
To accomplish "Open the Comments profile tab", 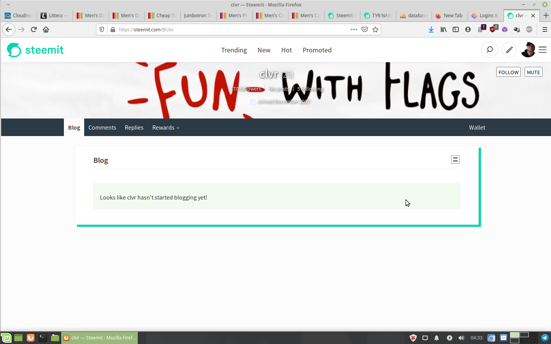I will click(x=102, y=127).
